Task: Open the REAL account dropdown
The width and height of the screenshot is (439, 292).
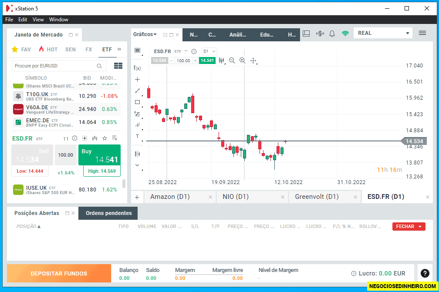Action: 383,33
